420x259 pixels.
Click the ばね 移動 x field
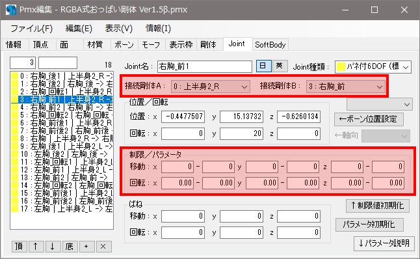click(183, 216)
